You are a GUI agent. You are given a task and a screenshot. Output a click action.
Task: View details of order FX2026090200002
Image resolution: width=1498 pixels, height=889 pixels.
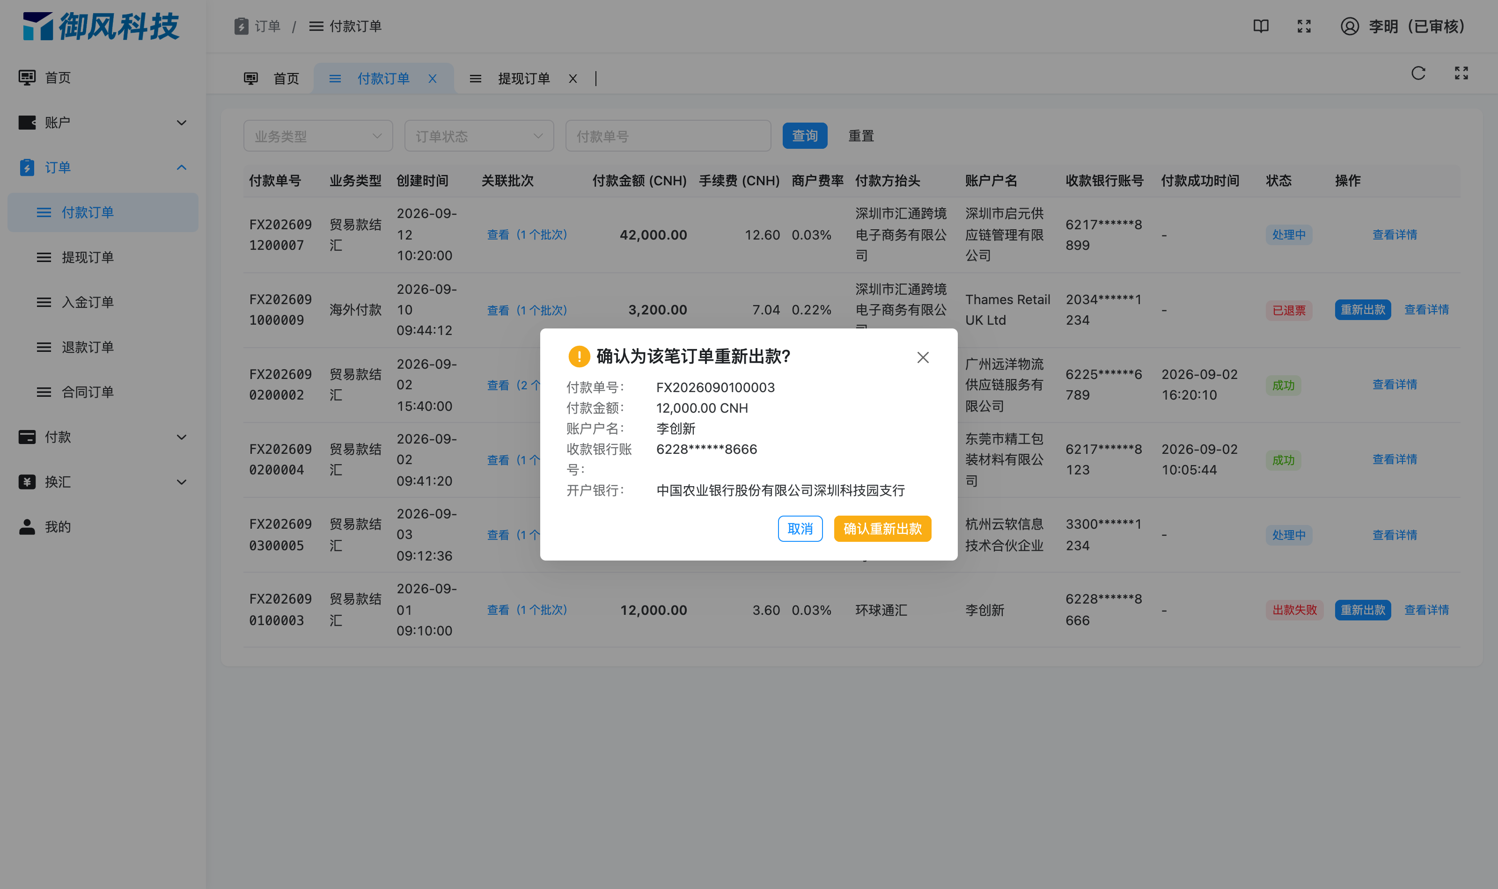pyautogui.click(x=1395, y=385)
